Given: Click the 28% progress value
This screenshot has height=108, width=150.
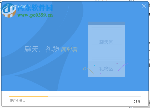Looking at the screenshot, I should pos(137,102).
